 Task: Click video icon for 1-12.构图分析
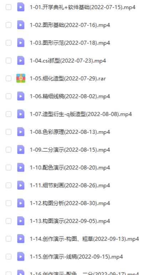click(x=21, y=203)
